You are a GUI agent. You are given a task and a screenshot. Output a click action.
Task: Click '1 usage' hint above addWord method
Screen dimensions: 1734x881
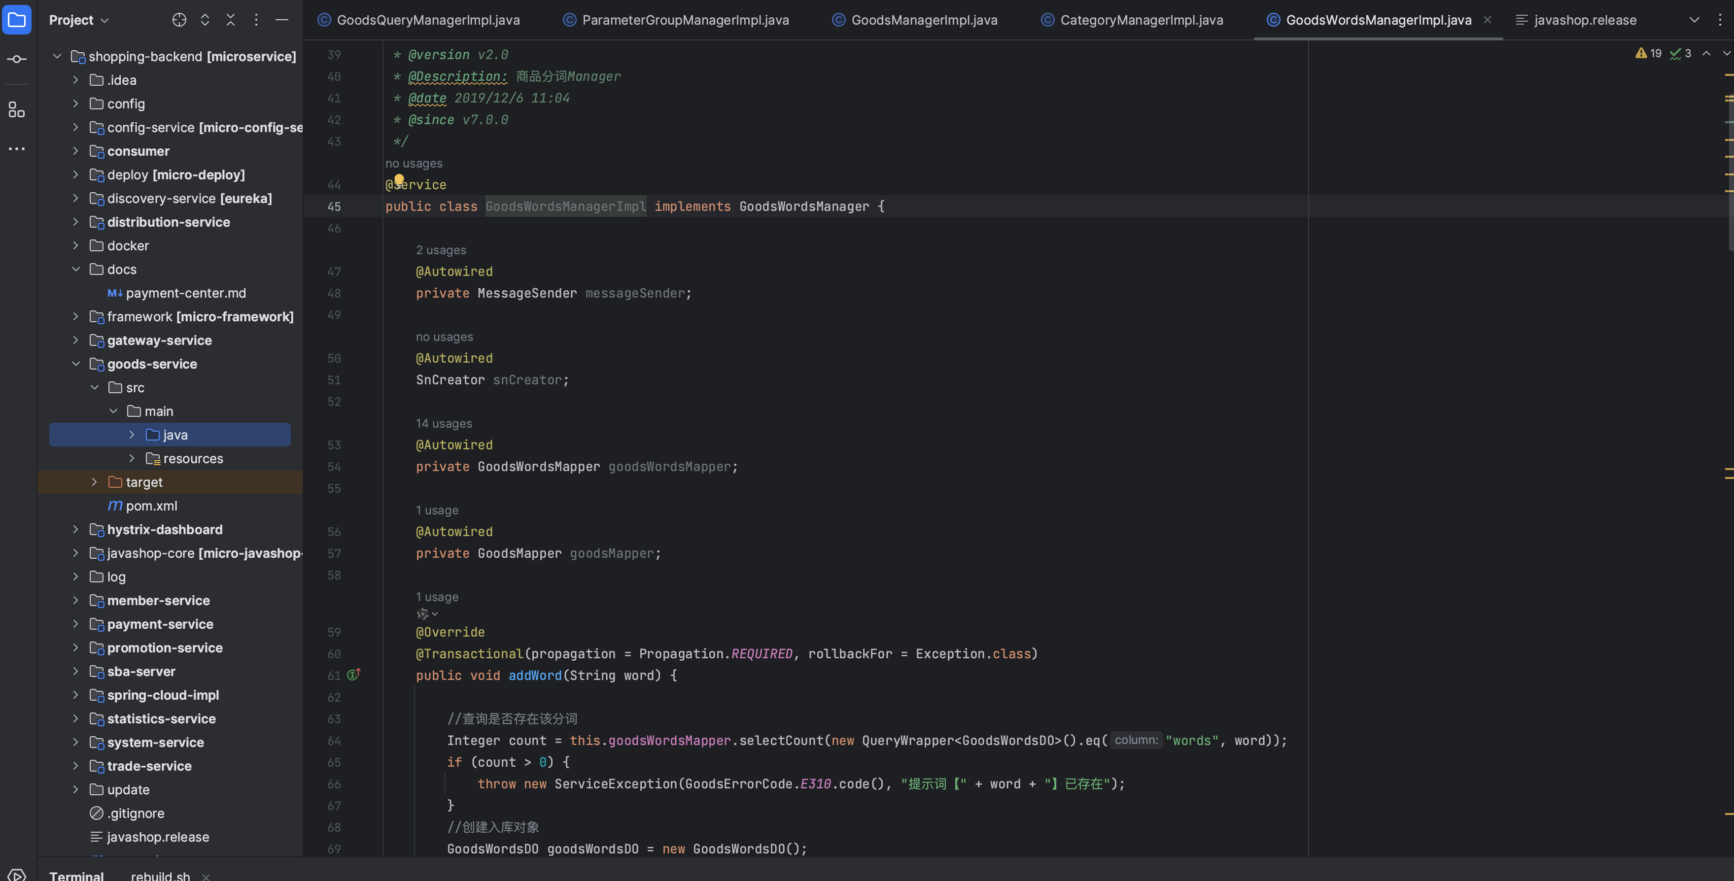click(x=437, y=597)
